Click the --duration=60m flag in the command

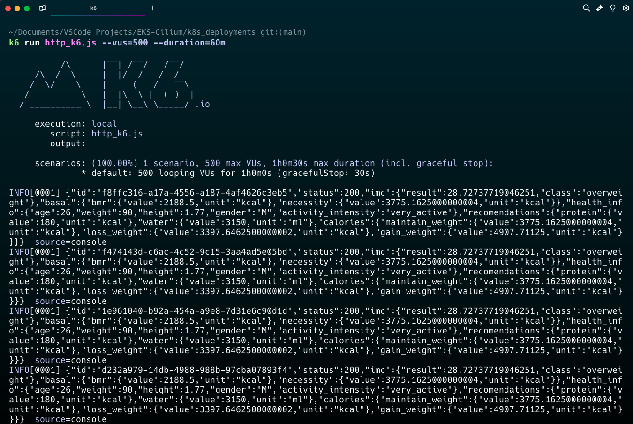pos(189,43)
